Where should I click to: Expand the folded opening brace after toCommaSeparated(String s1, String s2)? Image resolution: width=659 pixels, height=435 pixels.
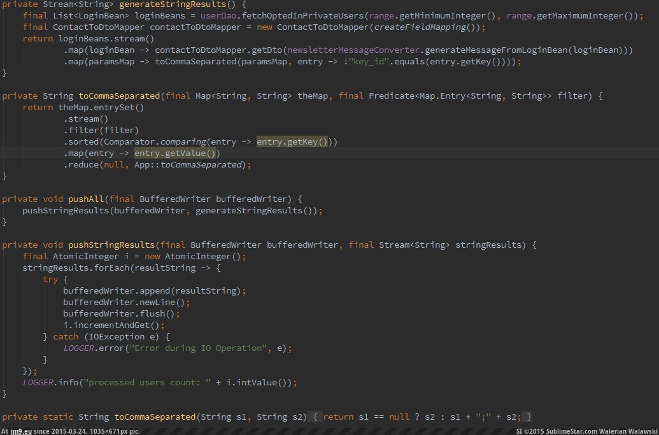tap(316, 417)
